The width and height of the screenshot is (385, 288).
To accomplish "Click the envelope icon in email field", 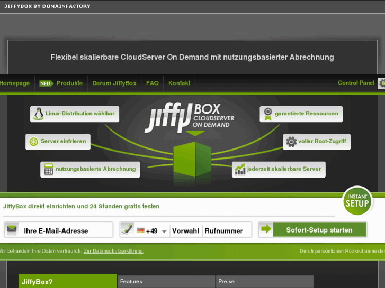I will [x=12, y=229].
